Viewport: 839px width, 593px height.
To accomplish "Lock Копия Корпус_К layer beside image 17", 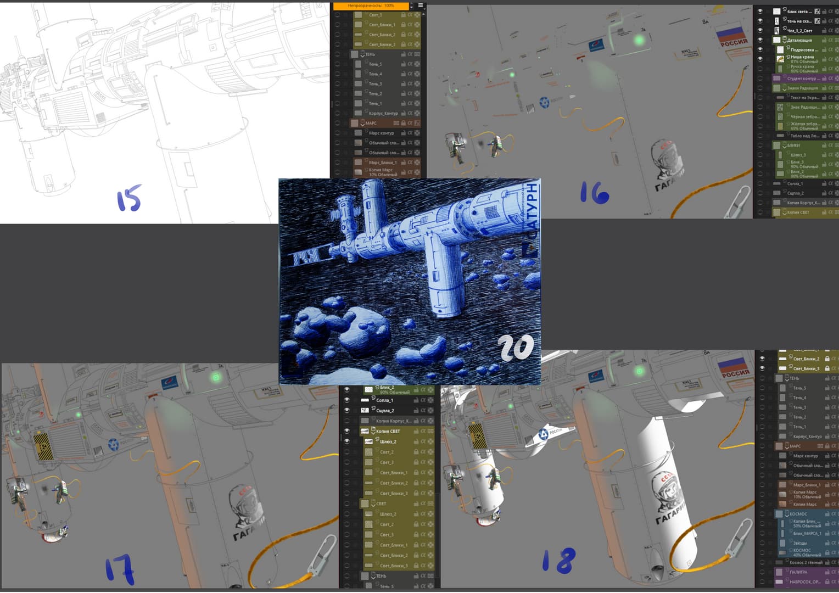I will (416, 421).
